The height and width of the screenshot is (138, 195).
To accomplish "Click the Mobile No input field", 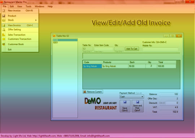I will [161, 49].
